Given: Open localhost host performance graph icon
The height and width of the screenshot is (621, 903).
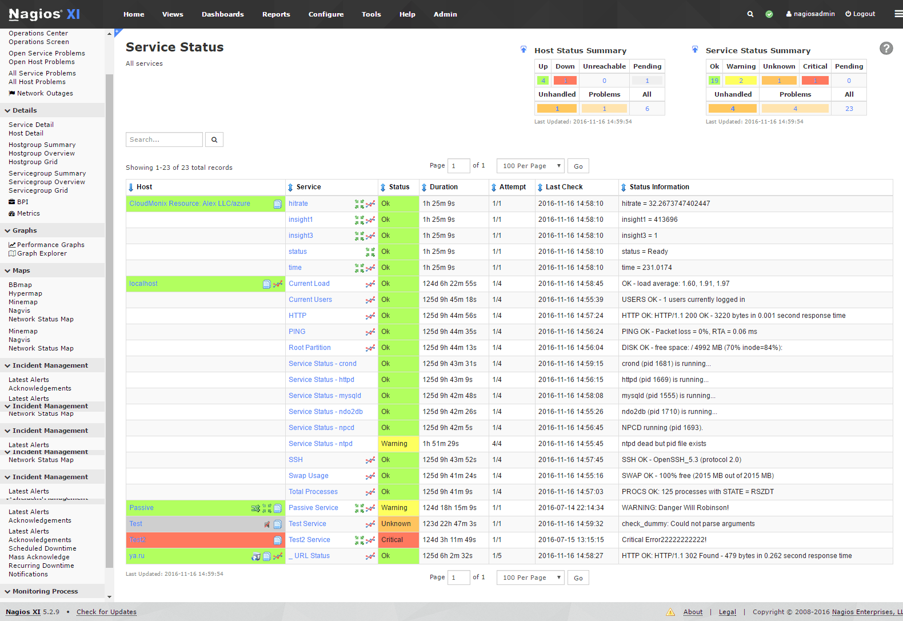Looking at the screenshot, I should [x=278, y=284].
